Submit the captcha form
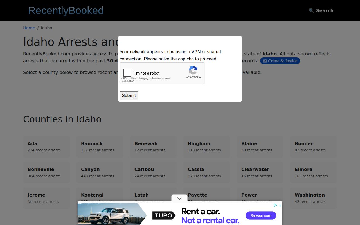The width and height of the screenshot is (360, 225). (129, 96)
